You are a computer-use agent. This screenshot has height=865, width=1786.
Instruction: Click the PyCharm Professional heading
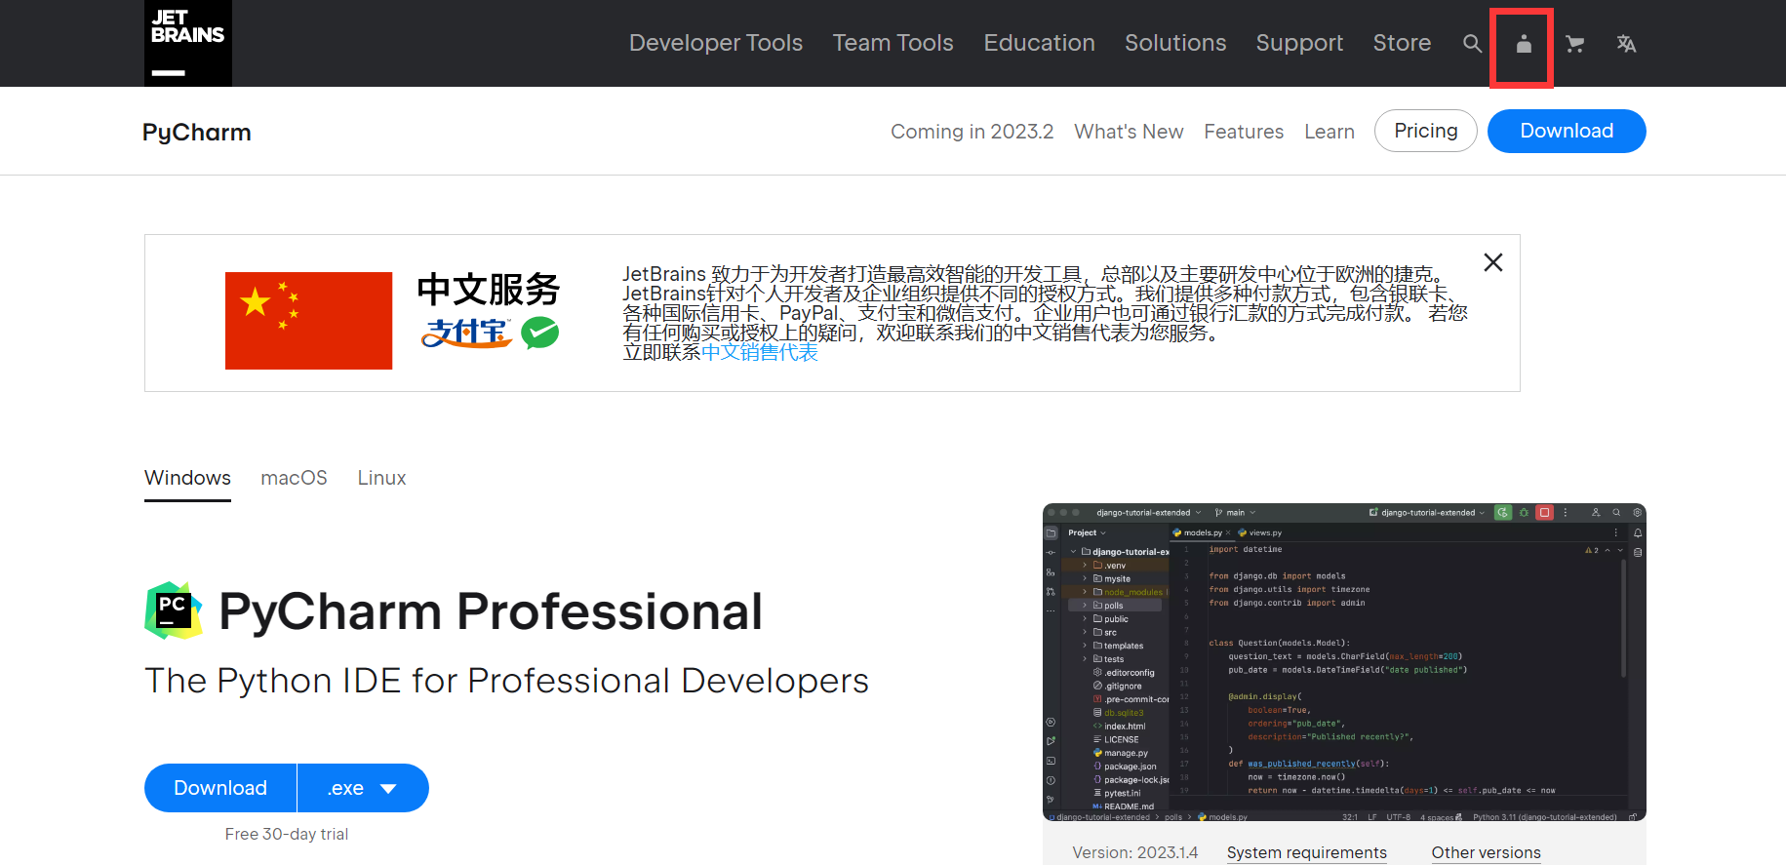(x=491, y=611)
